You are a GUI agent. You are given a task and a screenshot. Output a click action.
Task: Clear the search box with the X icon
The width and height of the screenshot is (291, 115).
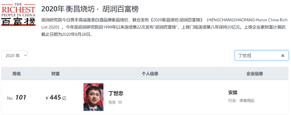(x=283, y=55)
